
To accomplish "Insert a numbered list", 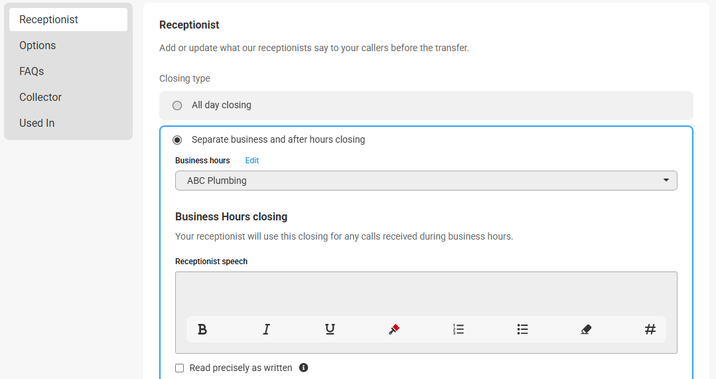I will pyautogui.click(x=459, y=329).
